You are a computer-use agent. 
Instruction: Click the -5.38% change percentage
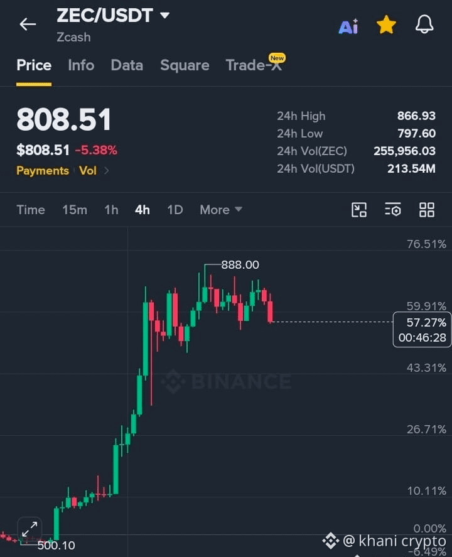click(96, 150)
